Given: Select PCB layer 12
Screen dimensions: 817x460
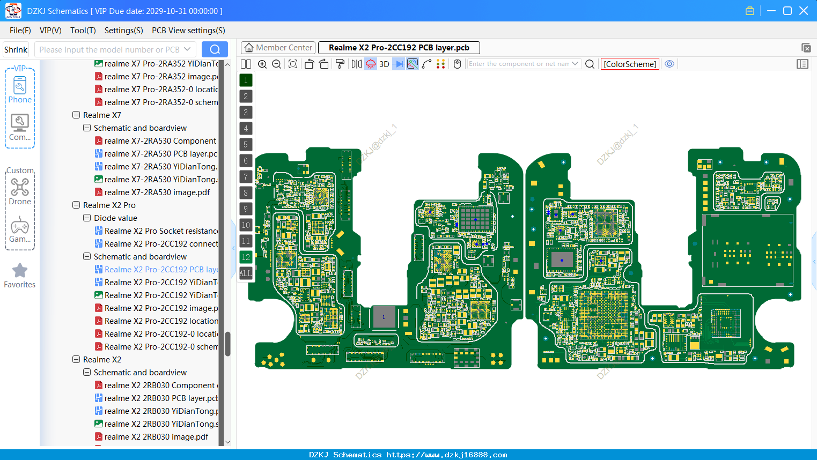Looking at the screenshot, I should click(x=246, y=257).
